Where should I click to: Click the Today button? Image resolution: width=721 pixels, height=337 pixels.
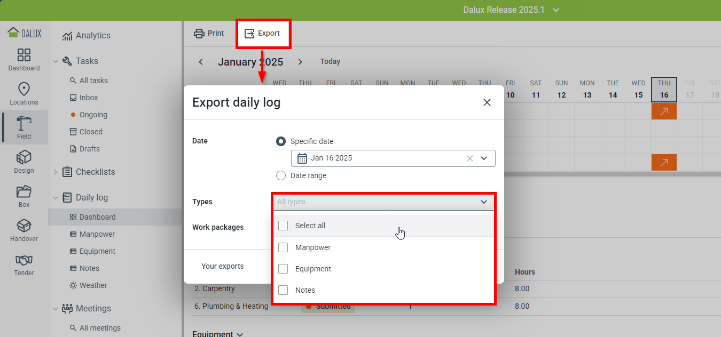point(330,62)
